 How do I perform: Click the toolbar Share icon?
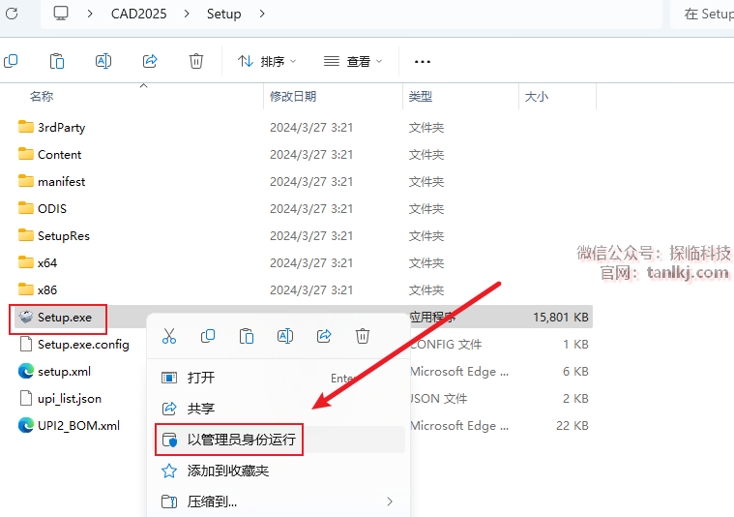150,61
